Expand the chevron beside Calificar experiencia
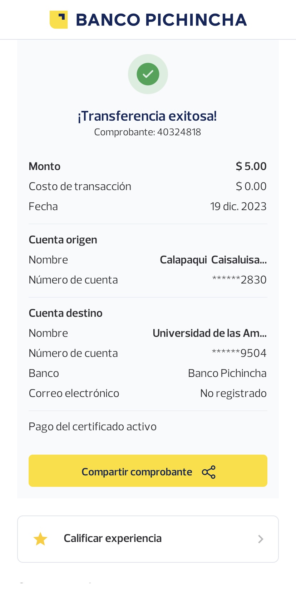This screenshot has height=591, width=296. point(261,539)
